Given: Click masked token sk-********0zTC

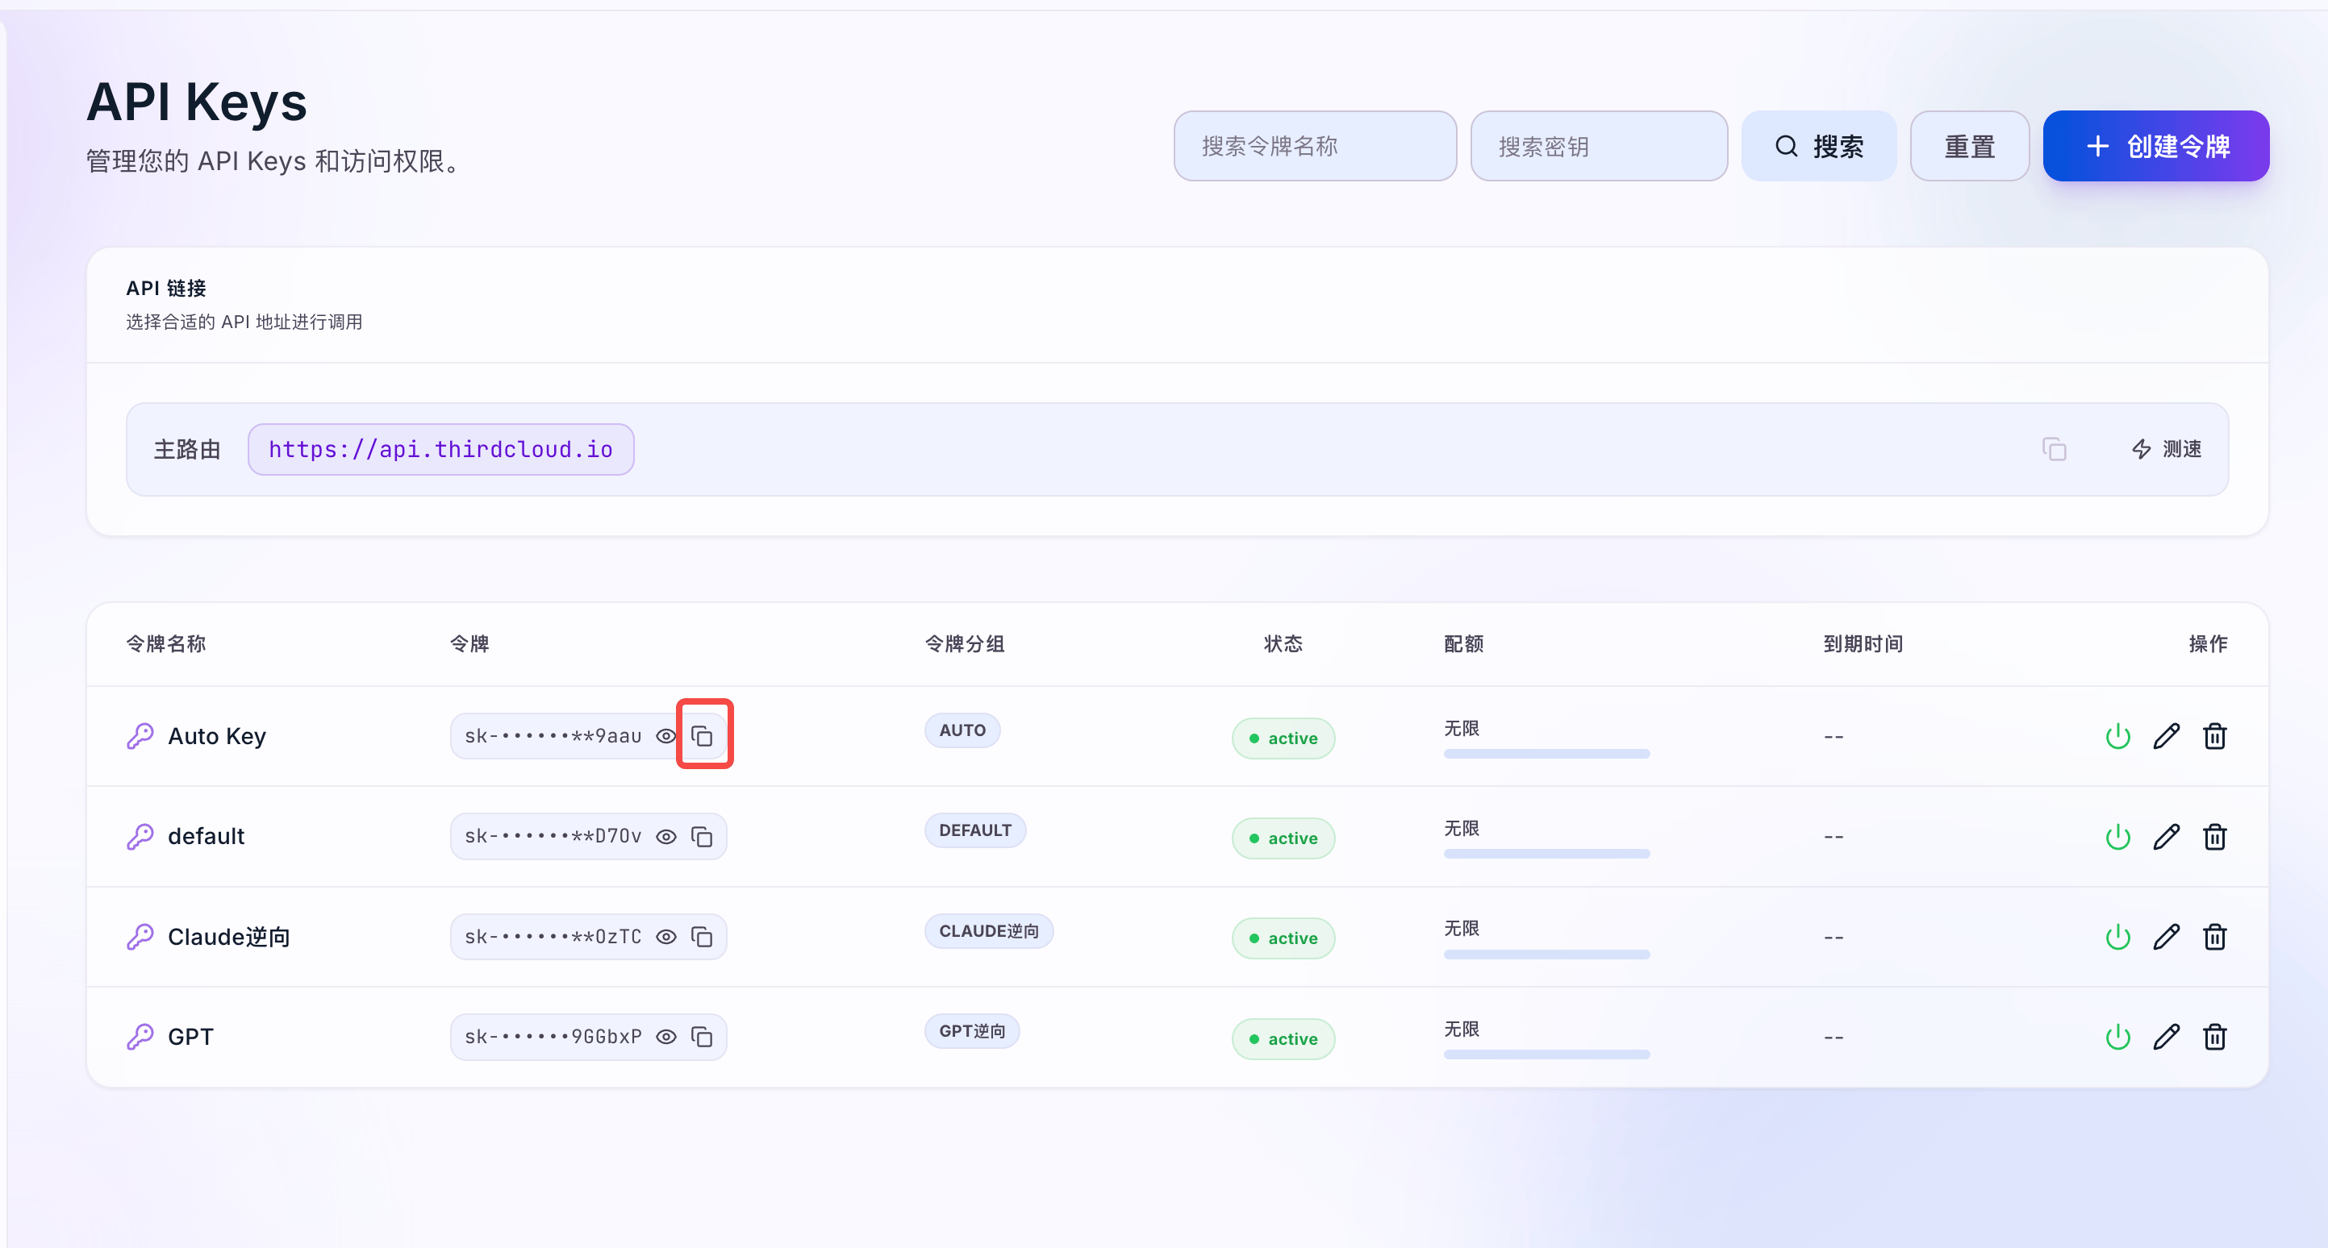Looking at the screenshot, I should (x=553, y=937).
